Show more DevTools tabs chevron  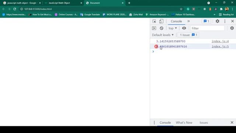tap(188, 21)
